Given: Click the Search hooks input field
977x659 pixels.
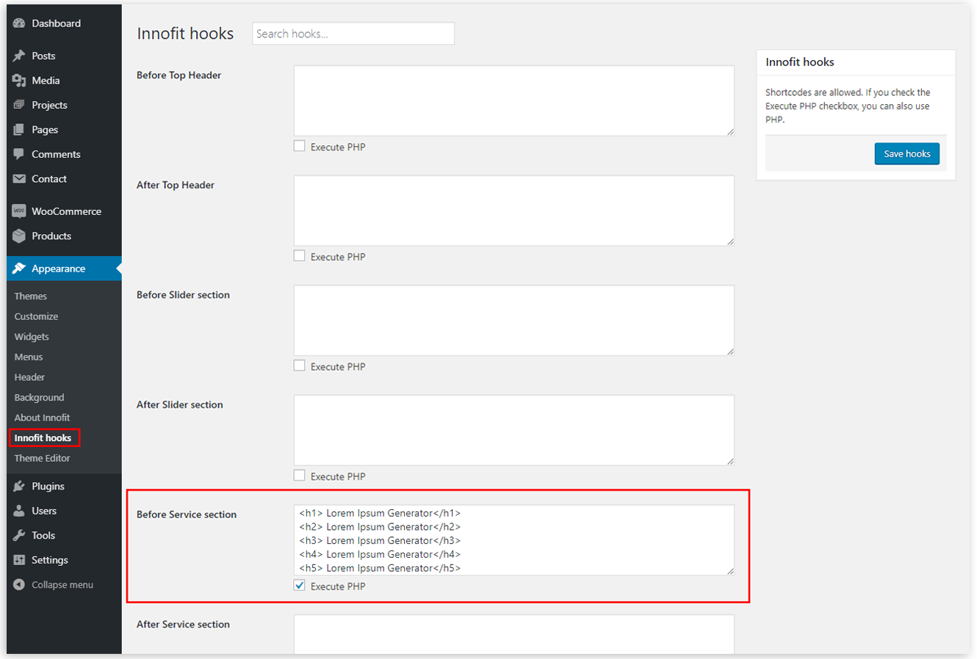Looking at the screenshot, I should [353, 34].
